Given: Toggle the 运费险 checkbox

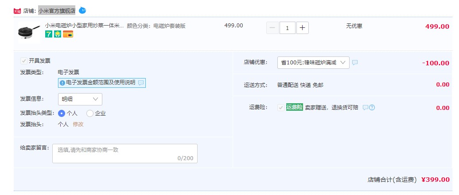Looking at the screenshot, I should tap(281, 108).
